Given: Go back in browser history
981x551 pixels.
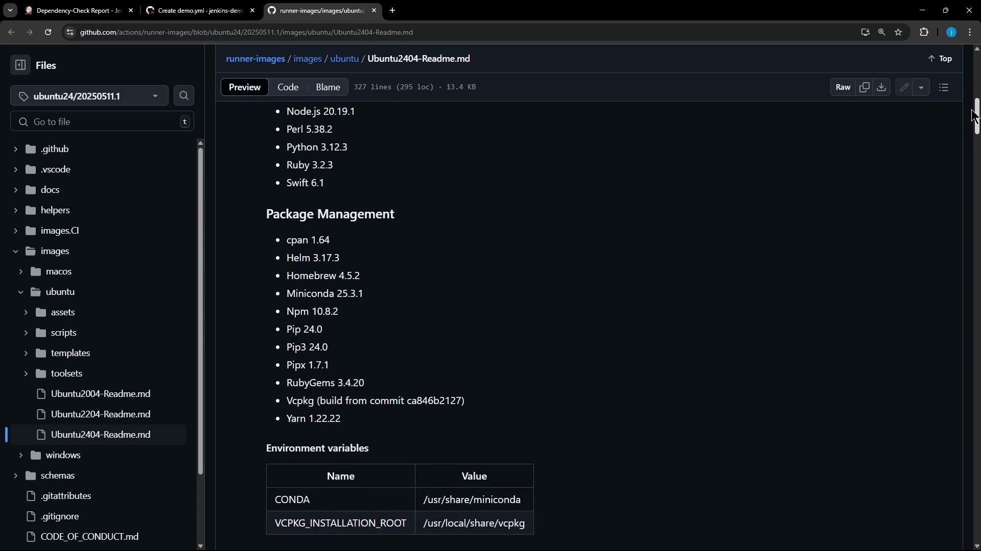Looking at the screenshot, I should tap(11, 32).
